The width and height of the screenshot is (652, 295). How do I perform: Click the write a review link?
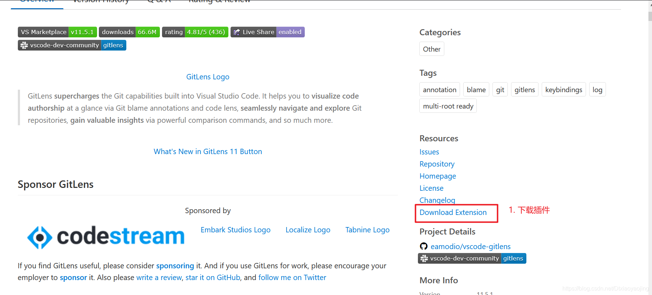[159, 278]
